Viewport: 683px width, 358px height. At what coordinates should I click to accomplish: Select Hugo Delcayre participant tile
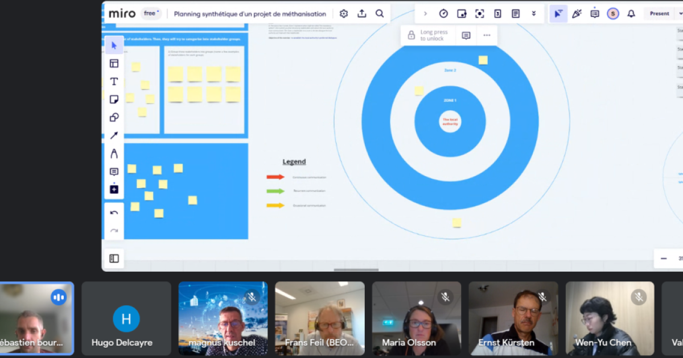coord(126,318)
